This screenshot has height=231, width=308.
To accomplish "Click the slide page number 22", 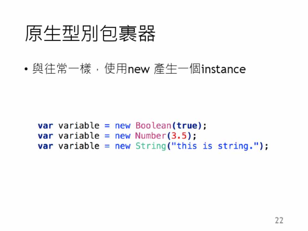I will [279, 220].
